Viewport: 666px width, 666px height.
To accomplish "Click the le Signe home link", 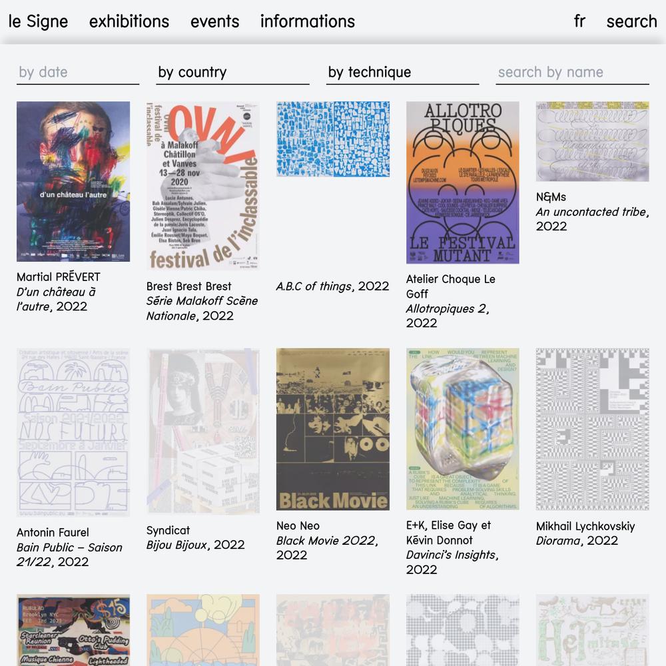I will (x=38, y=21).
